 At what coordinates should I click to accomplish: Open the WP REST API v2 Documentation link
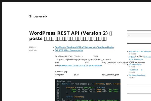pos(69,50)
